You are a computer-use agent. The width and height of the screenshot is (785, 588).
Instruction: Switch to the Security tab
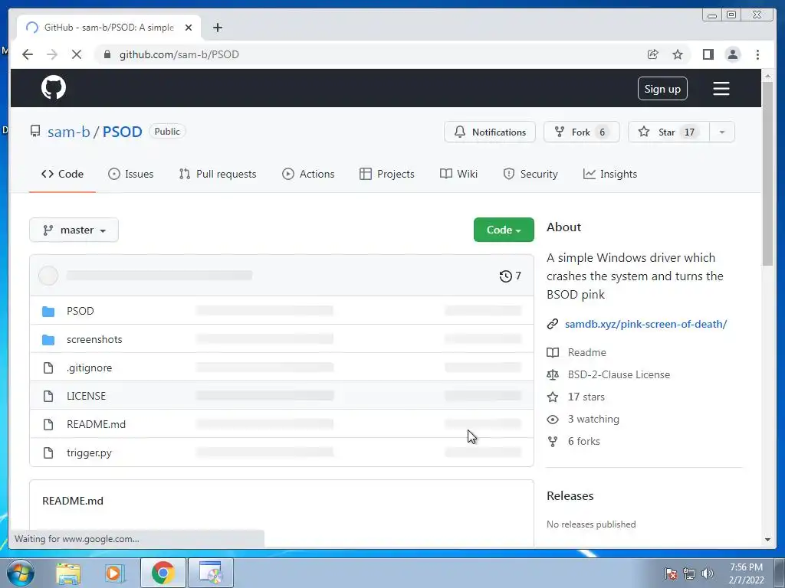pos(530,174)
